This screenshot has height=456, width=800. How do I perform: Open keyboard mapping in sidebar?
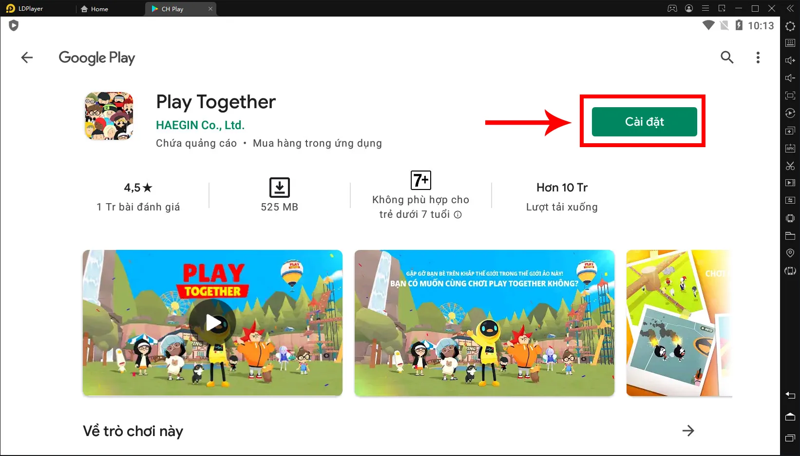790,43
